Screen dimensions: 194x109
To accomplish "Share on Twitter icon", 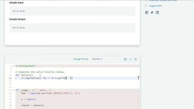I will tap(152, 12).
